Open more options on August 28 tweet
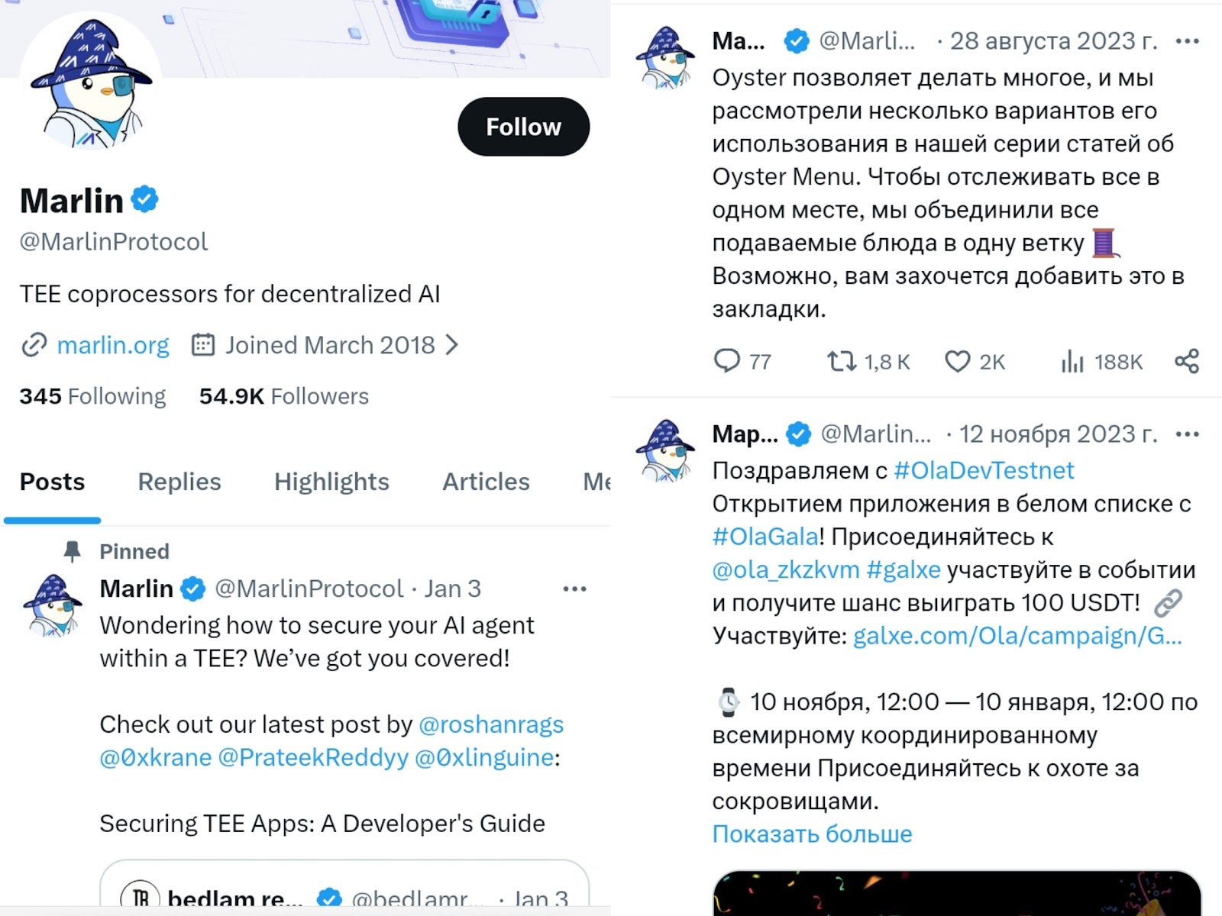Viewport: 1222px width, 916px height. pyautogui.click(x=1187, y=41)
